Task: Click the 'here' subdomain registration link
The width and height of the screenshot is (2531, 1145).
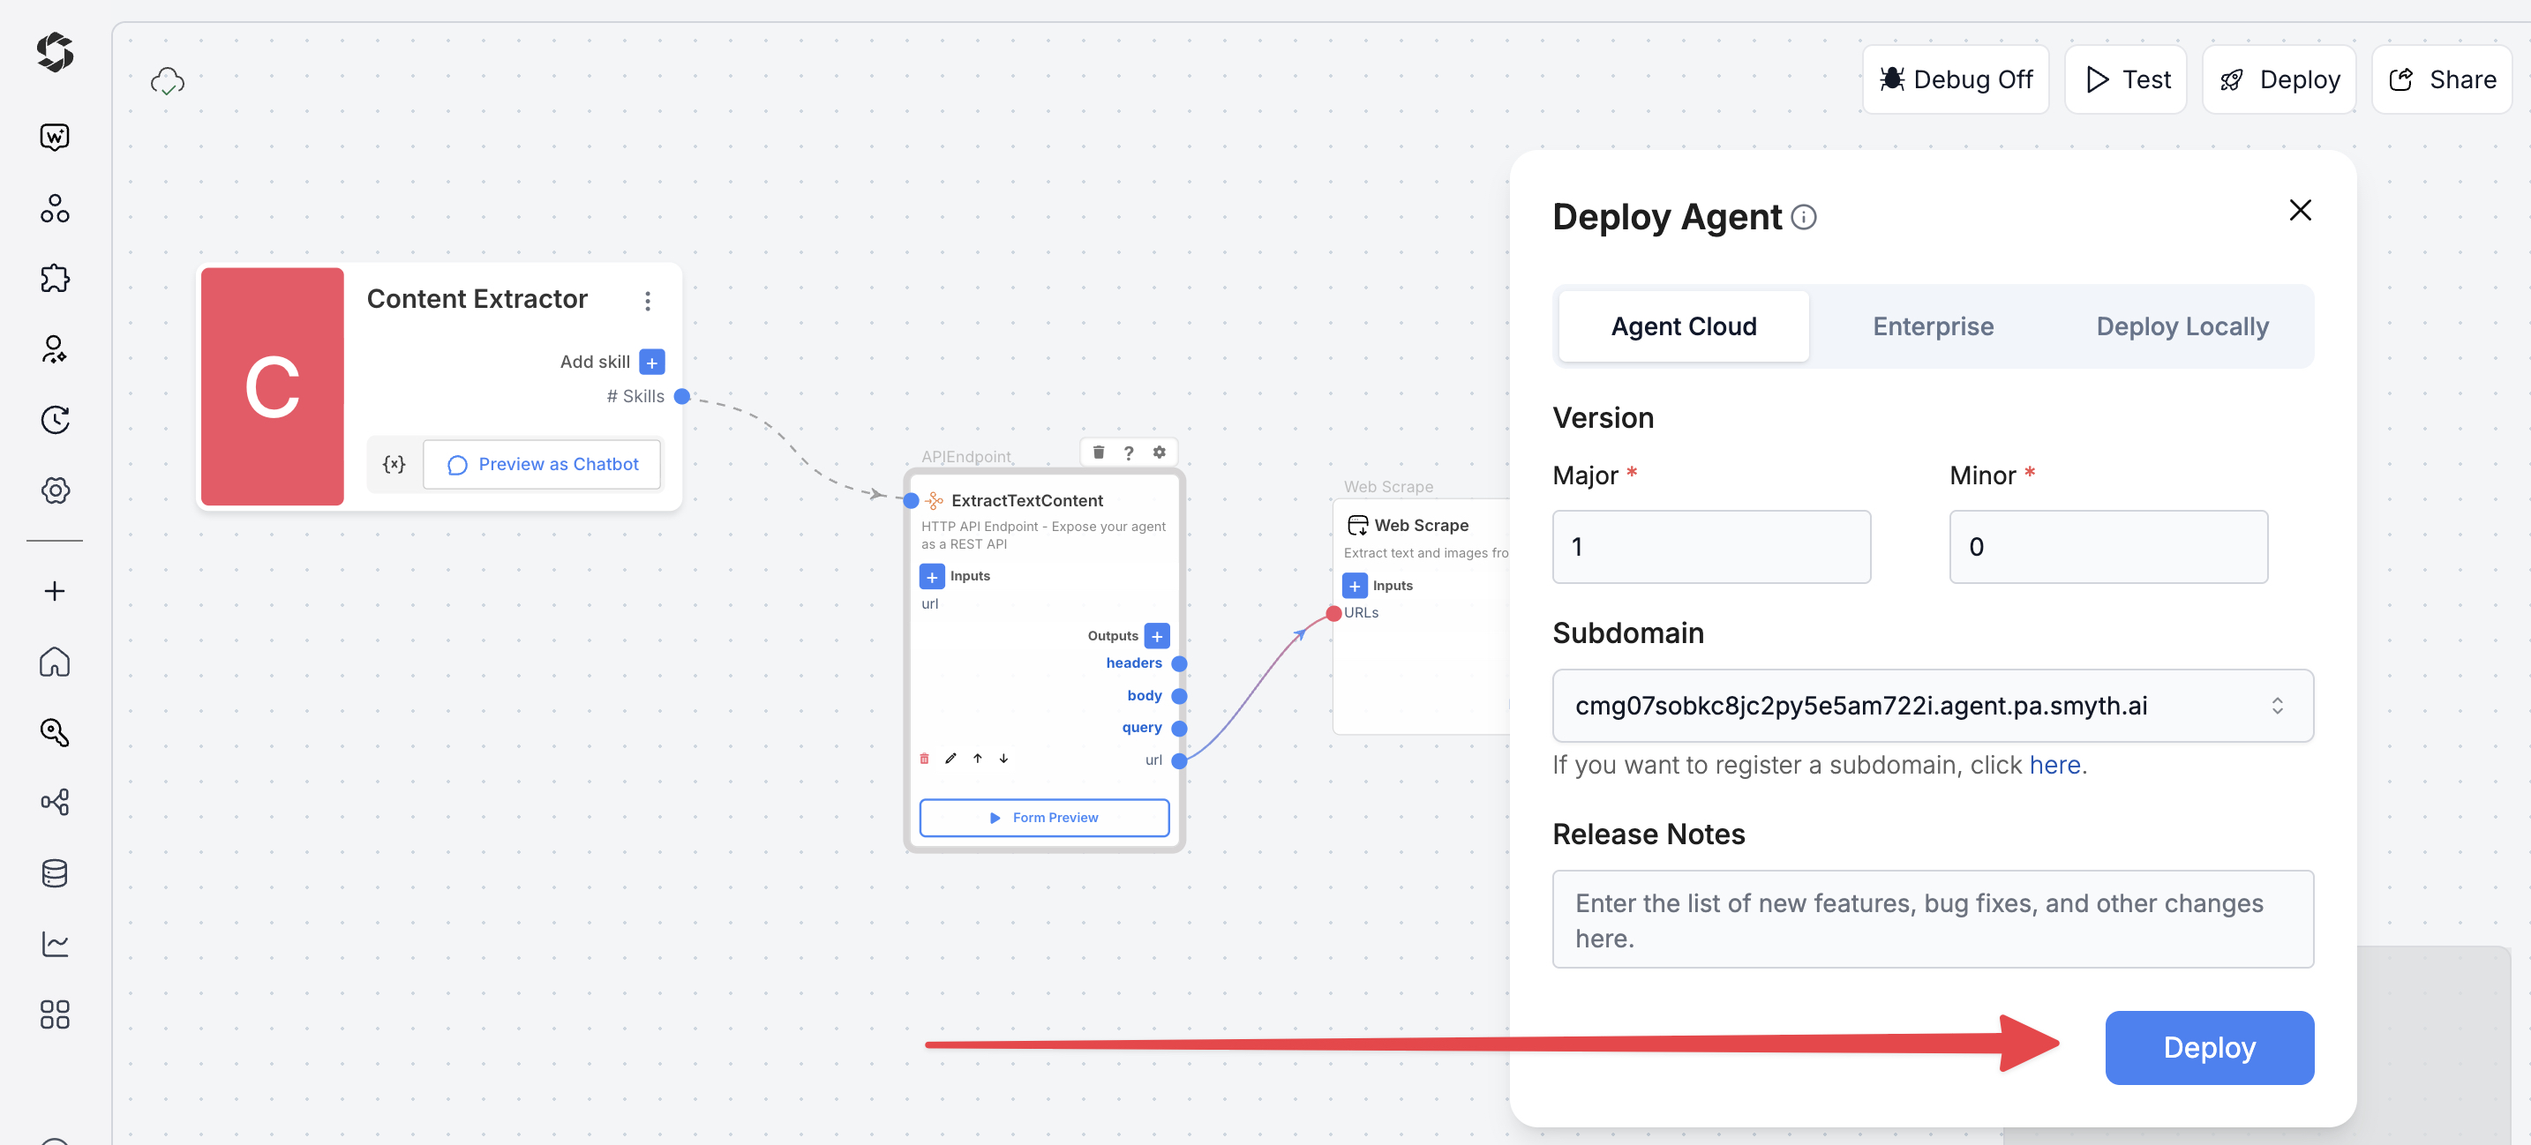Action: point(2054,765)
